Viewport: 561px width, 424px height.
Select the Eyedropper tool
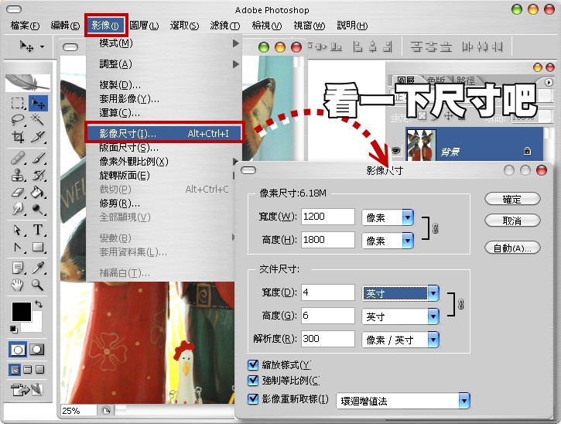click(x=38, y=268)
